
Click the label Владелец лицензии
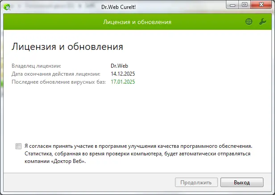pos(36,66)
